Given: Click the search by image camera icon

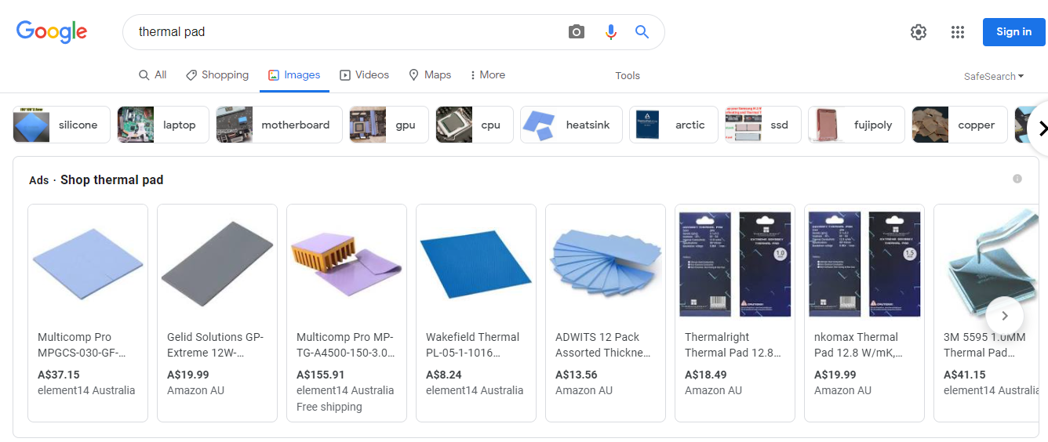Looking at the screenshot, I should point(577,32).
